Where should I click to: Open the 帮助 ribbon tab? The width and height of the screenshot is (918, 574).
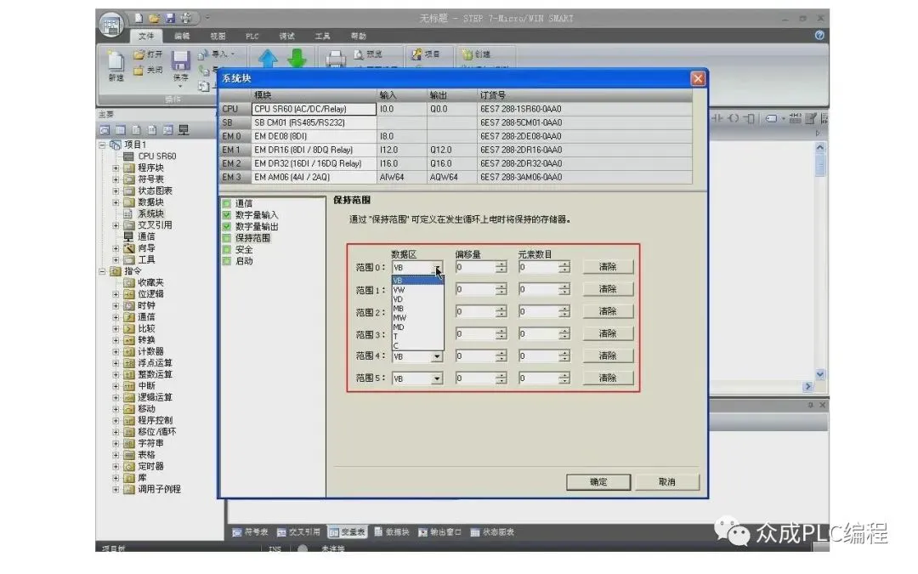[359, 37]
